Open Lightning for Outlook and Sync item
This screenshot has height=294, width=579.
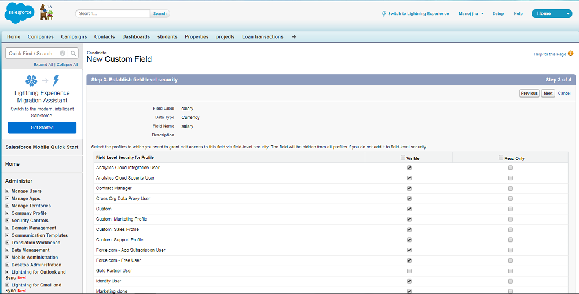(36, 275)
